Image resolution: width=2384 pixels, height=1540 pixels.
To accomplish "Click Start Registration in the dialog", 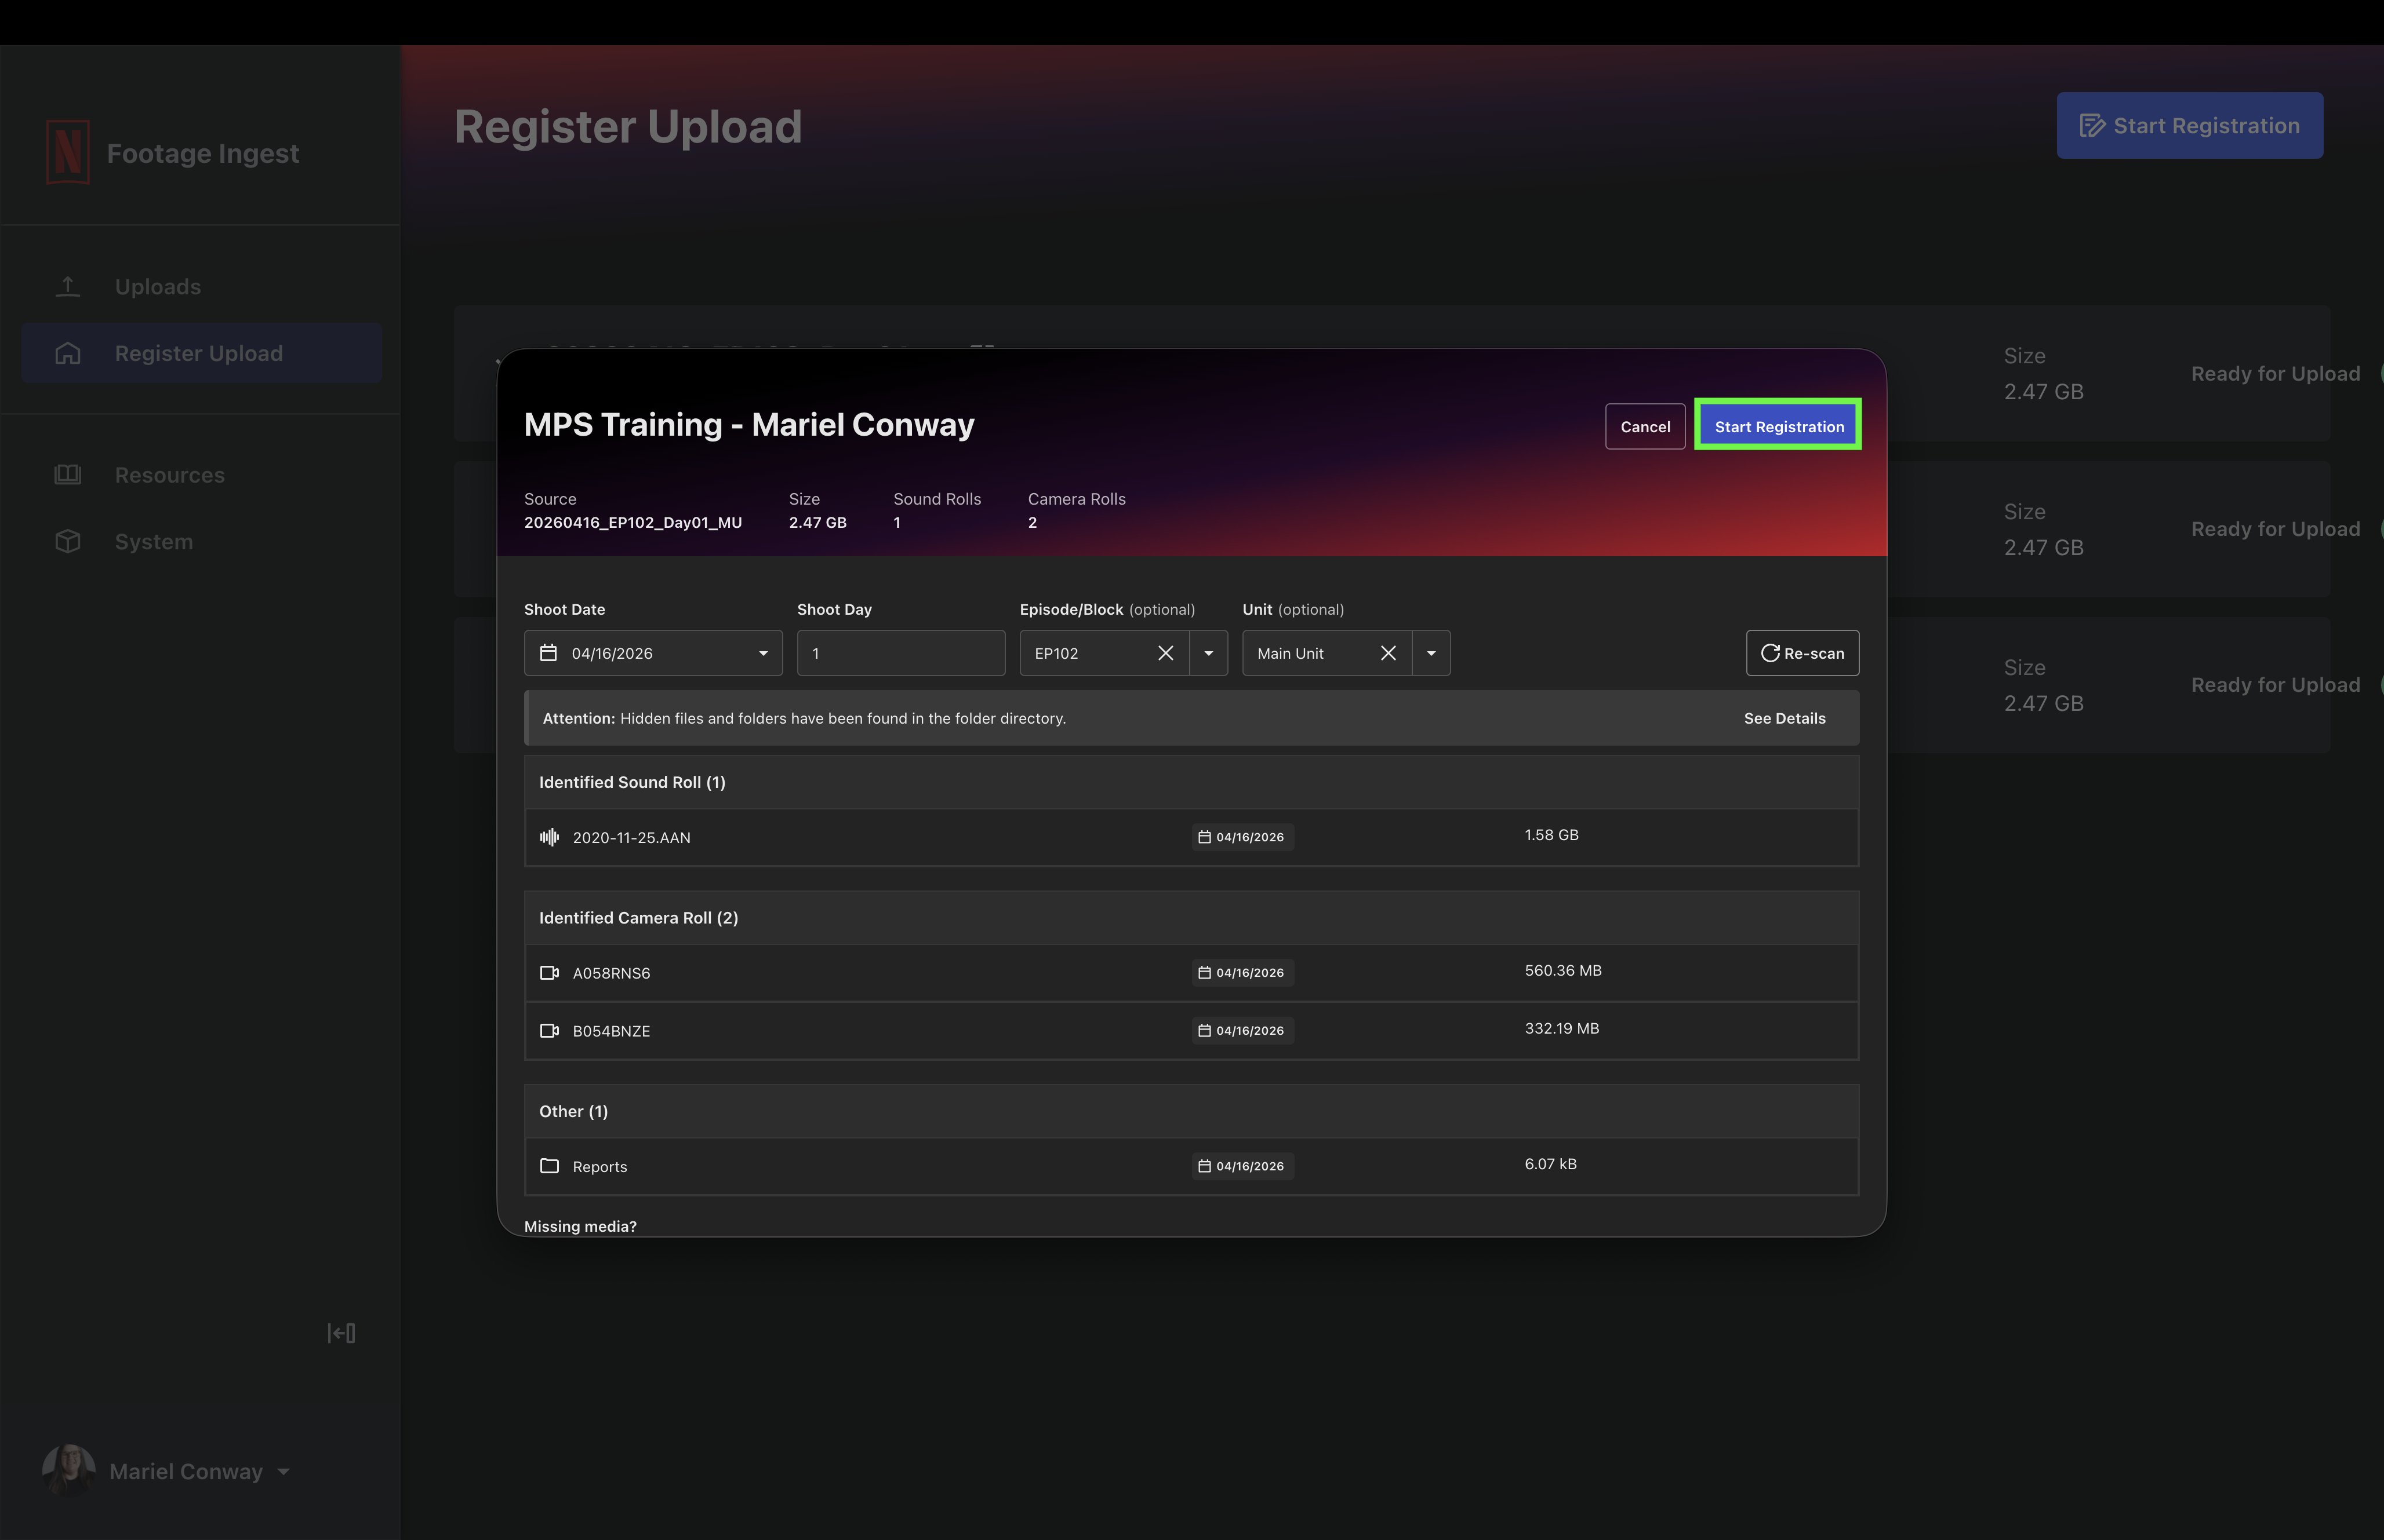I will [1778, 427].
